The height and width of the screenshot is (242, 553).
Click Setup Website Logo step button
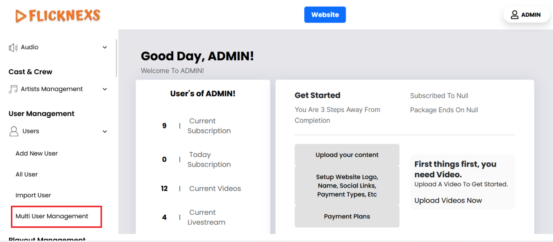(347, 186)
